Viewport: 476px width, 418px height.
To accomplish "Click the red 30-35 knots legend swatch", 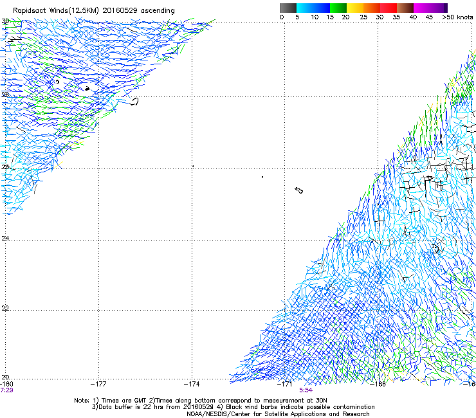I will tap(389, 8).
